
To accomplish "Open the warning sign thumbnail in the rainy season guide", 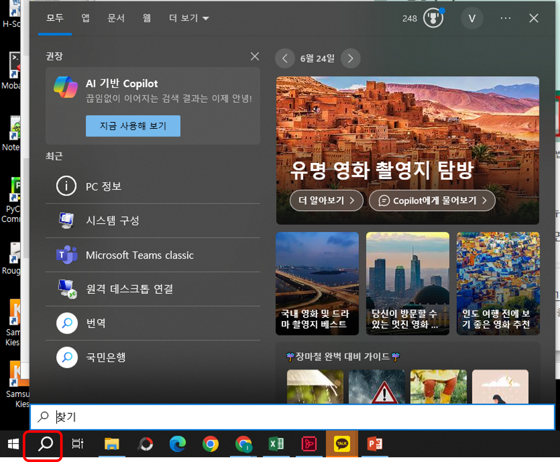I will pos(377,386).
